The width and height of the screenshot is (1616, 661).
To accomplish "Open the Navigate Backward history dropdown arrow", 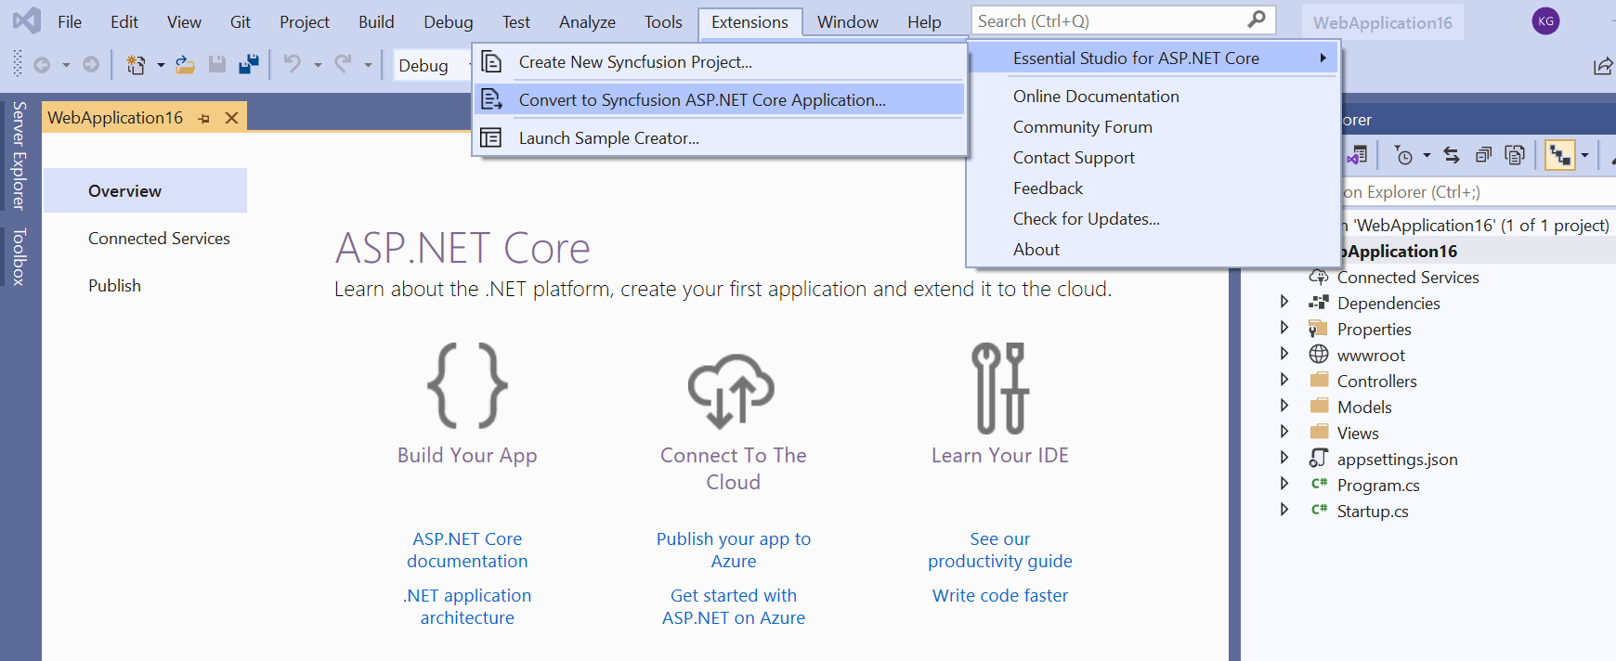I will [x=66, y=65].
